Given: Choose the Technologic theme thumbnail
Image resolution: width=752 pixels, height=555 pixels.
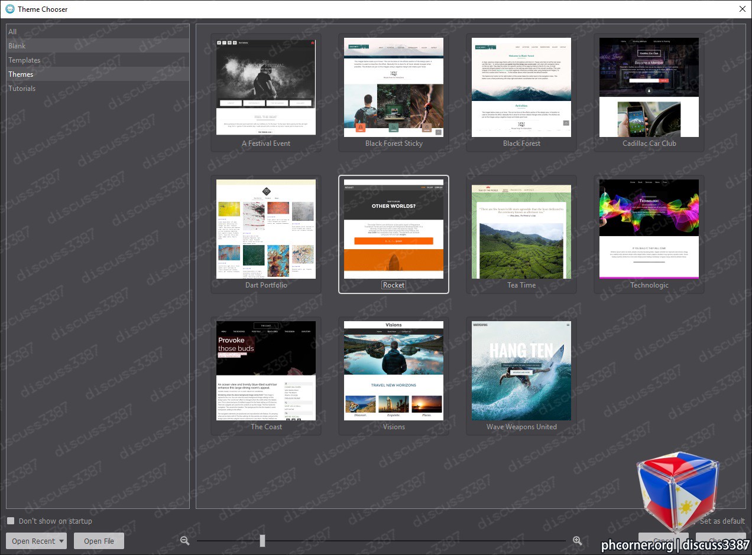Looking at the screenshot, I should pos(649,229).
